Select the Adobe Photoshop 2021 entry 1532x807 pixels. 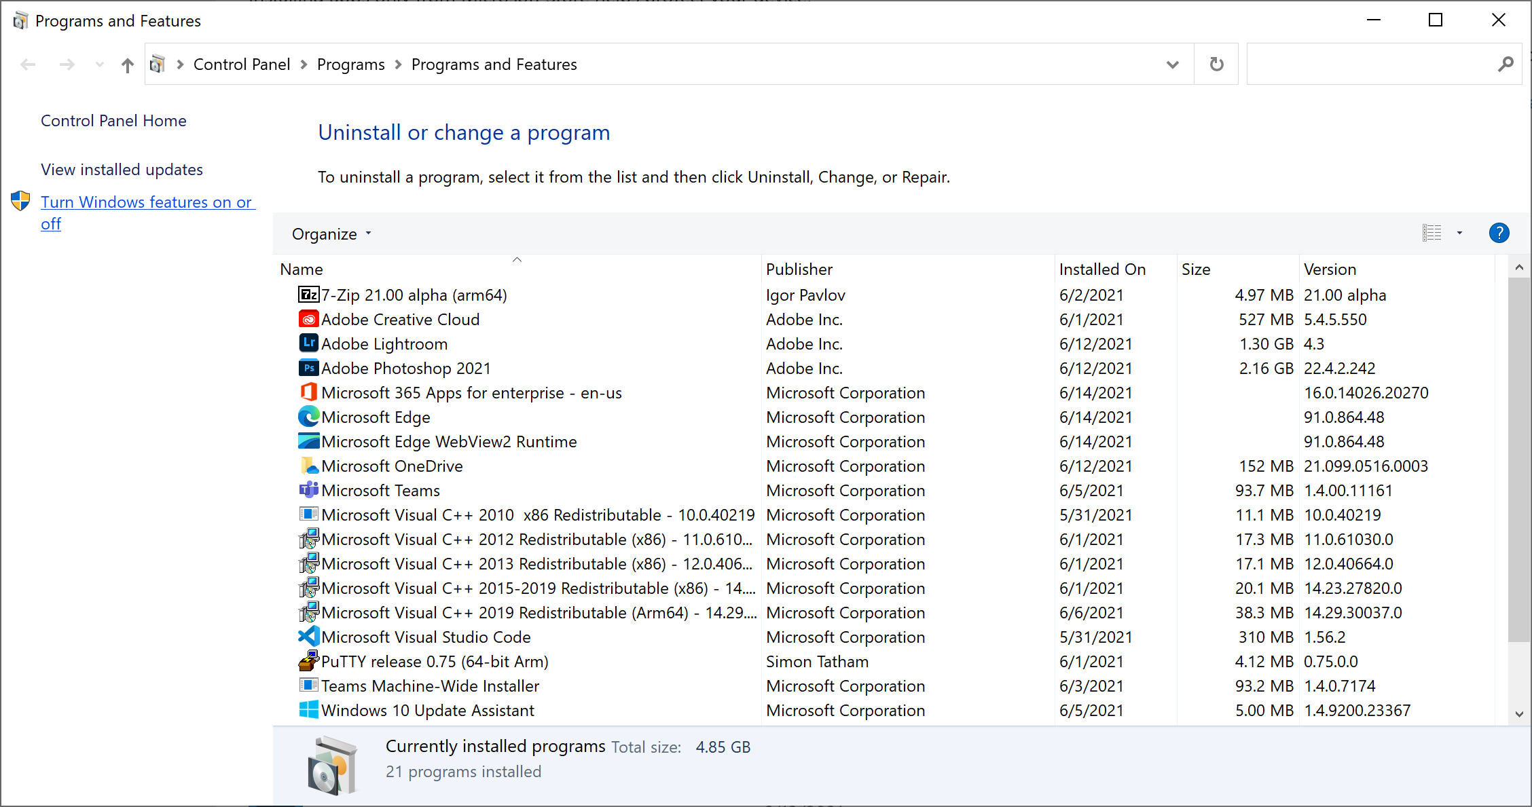pyautogui.click(x=406, y=368)
